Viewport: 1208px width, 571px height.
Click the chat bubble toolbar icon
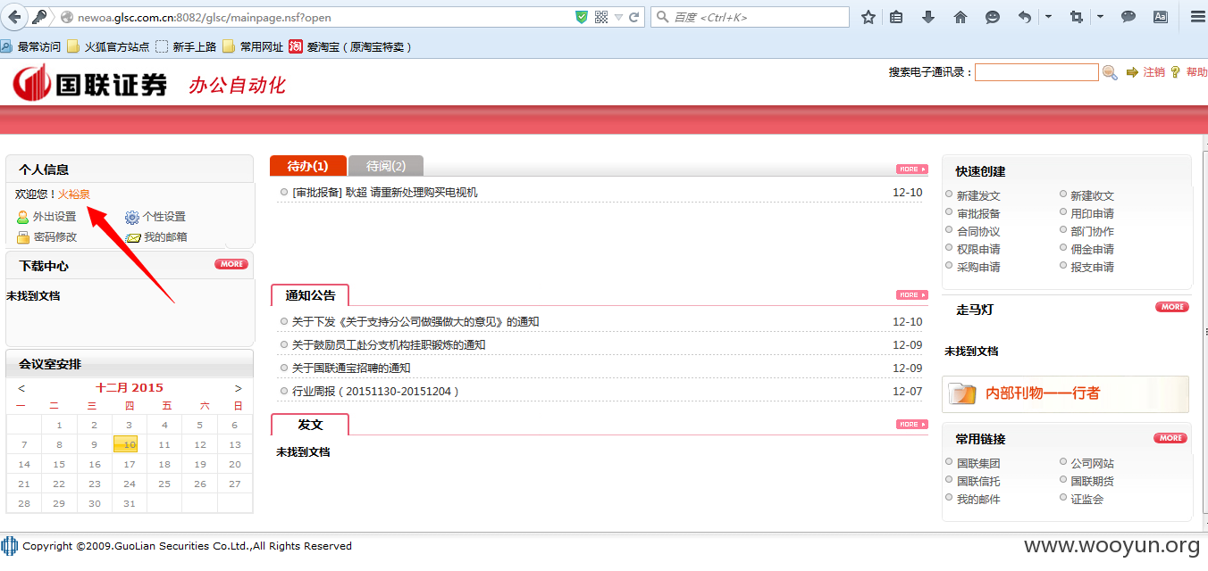point(1128,17)
